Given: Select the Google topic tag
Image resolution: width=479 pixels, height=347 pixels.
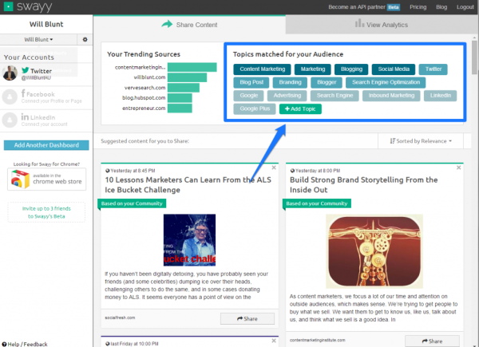Looking at the screenshot, I should pyautogui.click(x=248, y=96).
